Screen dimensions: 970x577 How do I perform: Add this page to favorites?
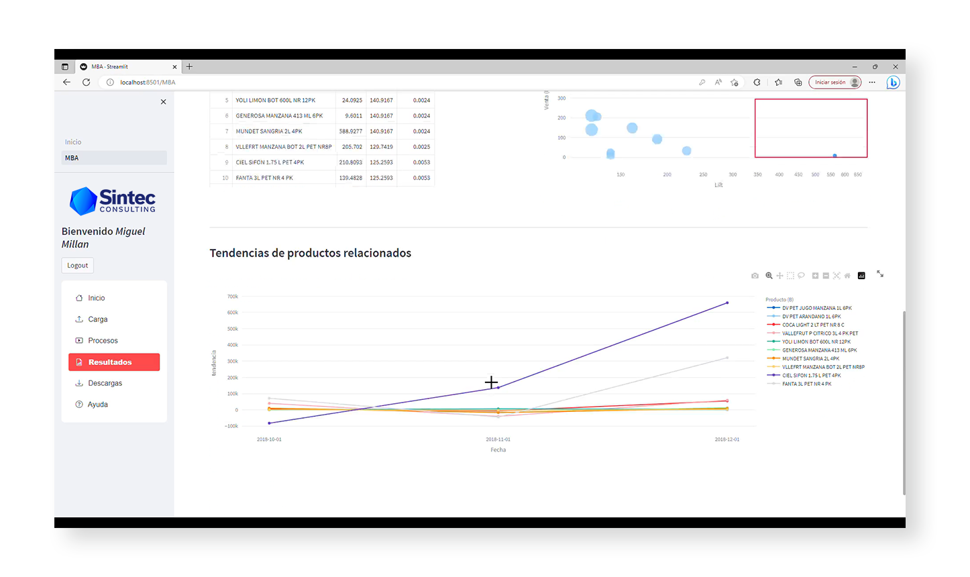point(735,83)
